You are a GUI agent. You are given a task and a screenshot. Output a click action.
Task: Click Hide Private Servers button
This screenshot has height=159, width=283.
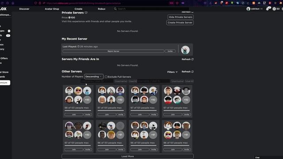[x=180, y=17]
